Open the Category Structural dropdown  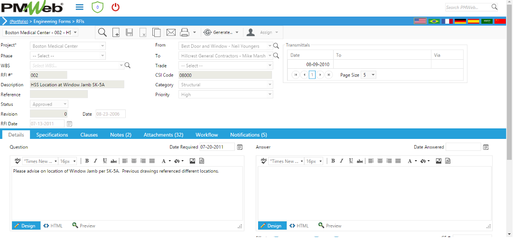coord(270,85)
